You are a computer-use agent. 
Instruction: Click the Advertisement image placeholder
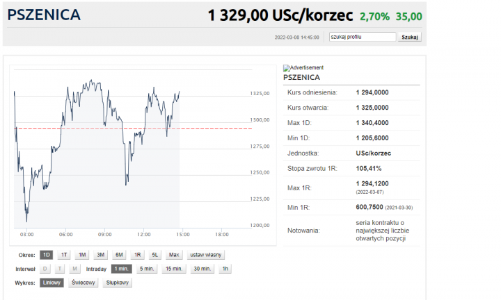pos(303,67)
